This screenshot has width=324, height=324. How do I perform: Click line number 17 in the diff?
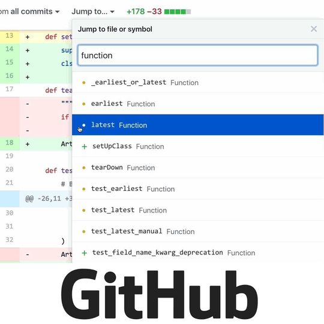(x=10, y=89)
